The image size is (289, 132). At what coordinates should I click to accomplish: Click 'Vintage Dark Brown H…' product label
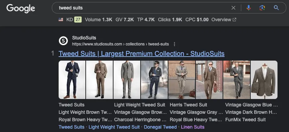tap(251, 112)
